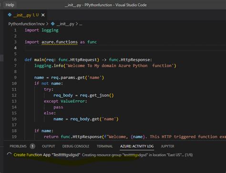Image resolution: width=226 pixels, height=173 pixels.
Task: Click req.get_json() on line 12
Action: [97, 95]
